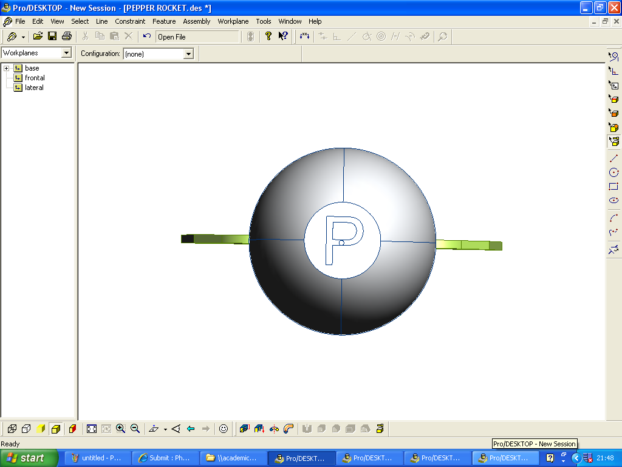
Task: Click the Zoom In magnifier icon
Action: pos(121,429)
